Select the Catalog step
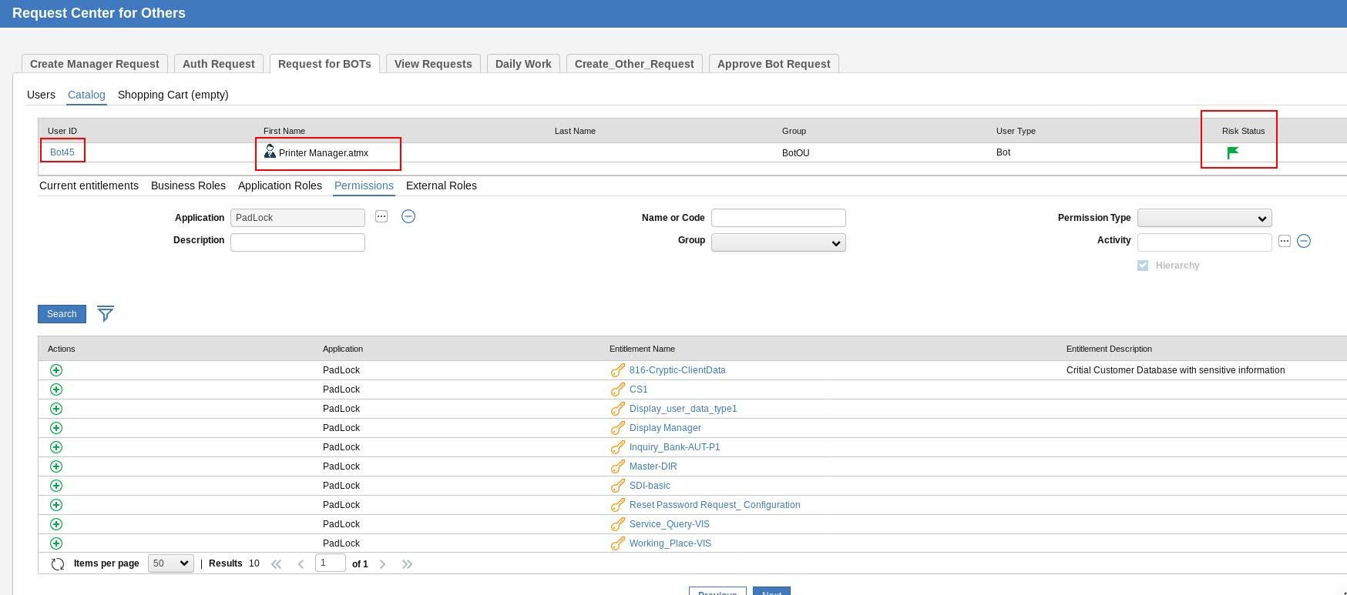 [86, 95]
